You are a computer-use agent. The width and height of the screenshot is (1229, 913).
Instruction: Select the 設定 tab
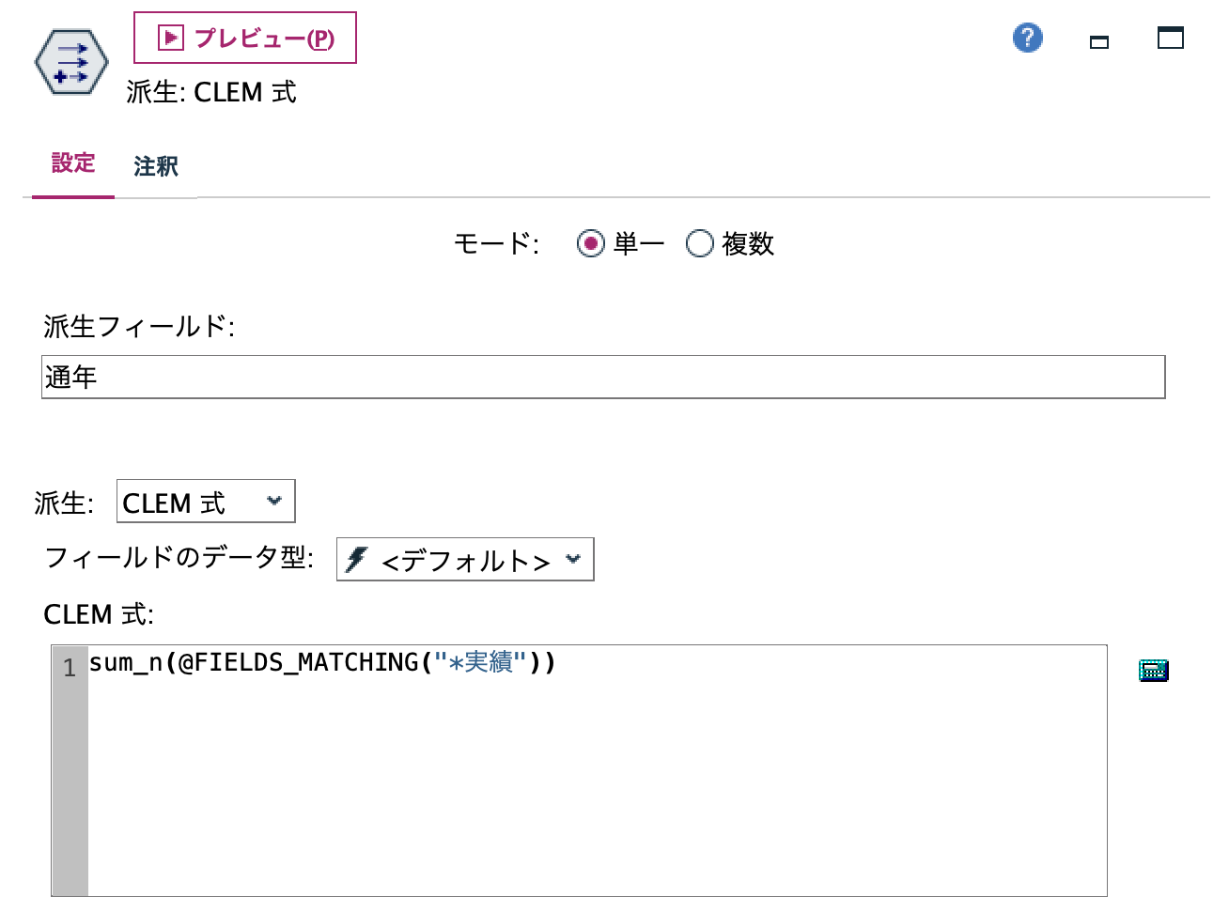pyautogui.click(x=72, y=163)
